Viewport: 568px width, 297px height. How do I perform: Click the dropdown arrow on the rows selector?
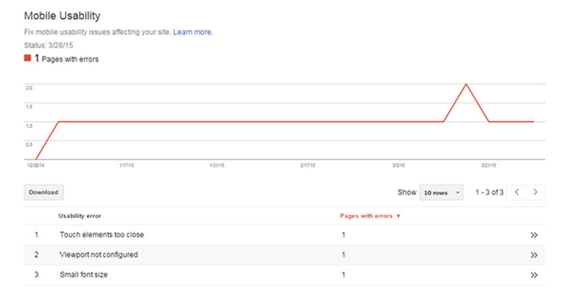(457, 193)
